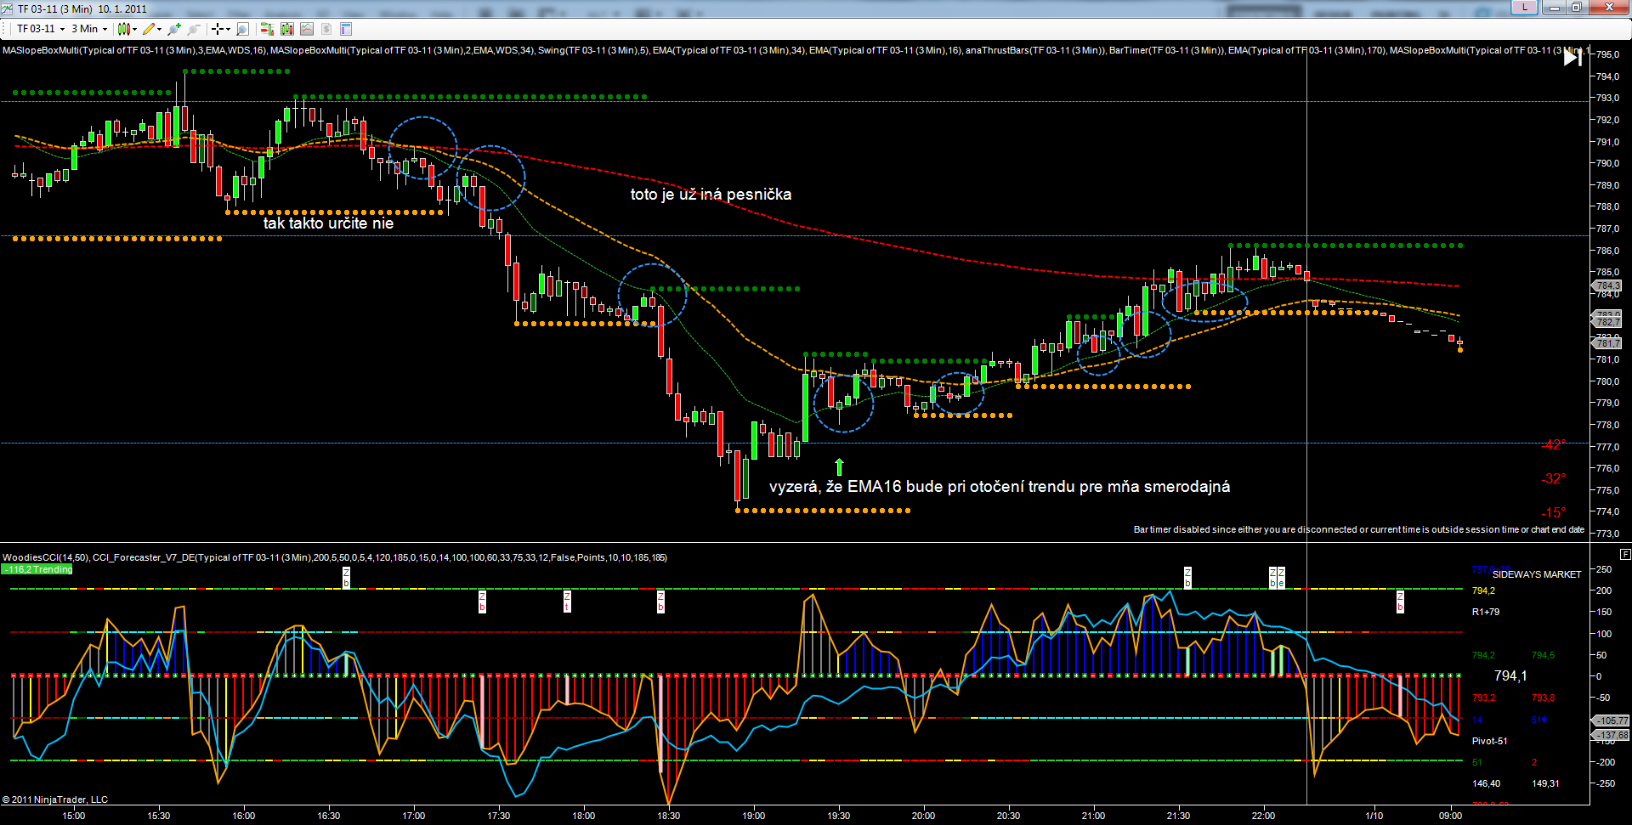Open Chart Trader panel icon
Screen dimensions: 1632x825
[x=267, y=29]
